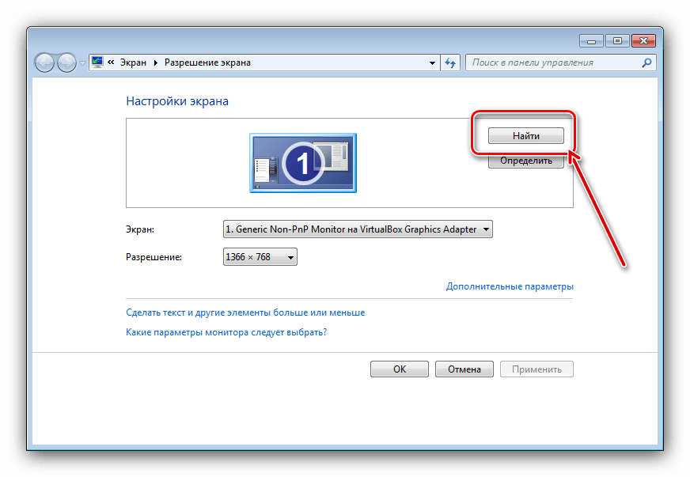Click the Отмена button
Image resolution: width=690 pixels, height=477 pixels.
pyautogui.click(x=464, y=369)
